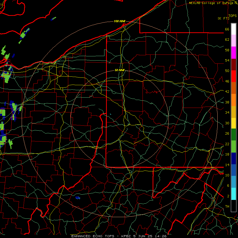The image size is (238, 238).
Task: Choose the bright orange legend band beside 38
Action: (x=234, y=100)
